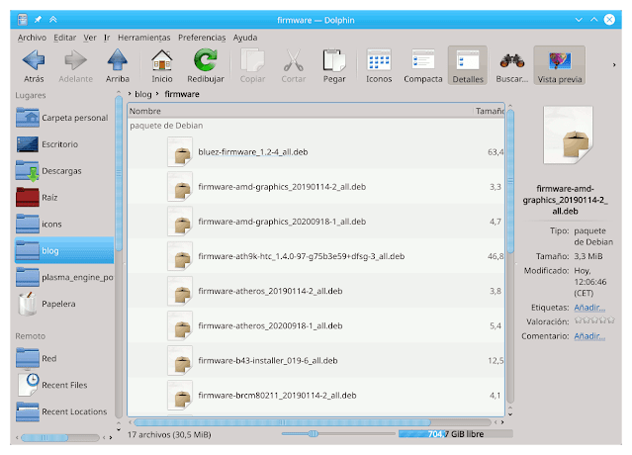The width and height of the screenshot is (632, 455).
Task: Paste with the Pegar icon
Action: [334, 66]
